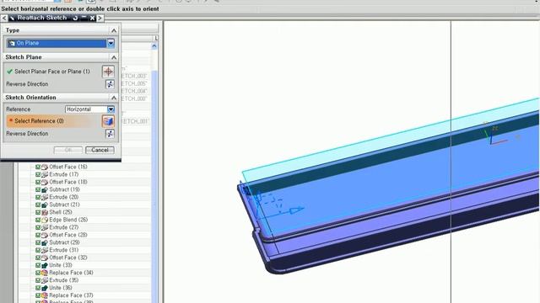This screenshot has height=303, width=540.
Task: Reset the Reattach Sketch dialog with the circular arrow
Action: click(x=75, y=18)
